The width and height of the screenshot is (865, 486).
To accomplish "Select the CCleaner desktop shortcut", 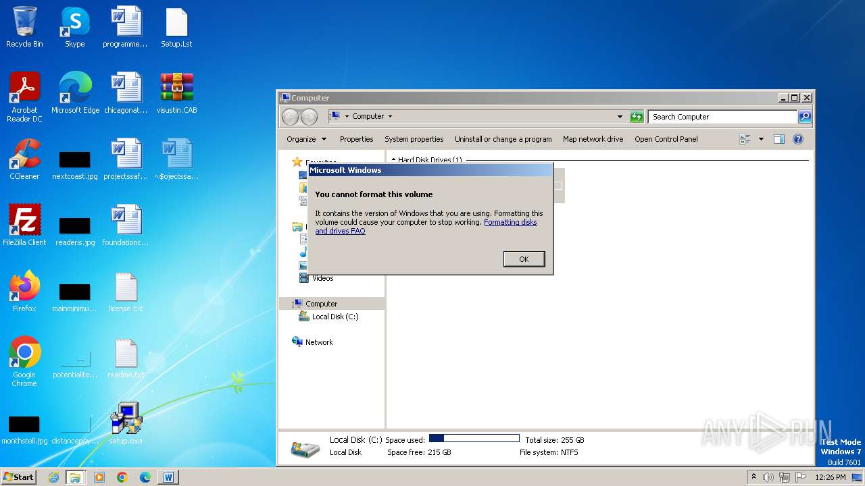I will click(x=24, y=159).
